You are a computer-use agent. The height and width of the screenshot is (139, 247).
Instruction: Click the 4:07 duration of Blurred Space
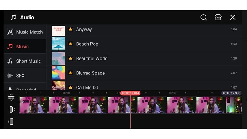[x=234, y=73]
